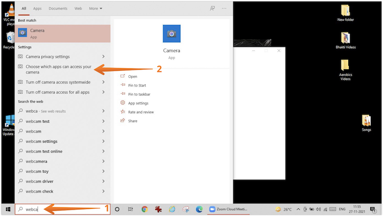This screenshot has height=217, width=383.
Task: Expand the 'webcam driver' suggestion chevron
Action: (104, 181)
